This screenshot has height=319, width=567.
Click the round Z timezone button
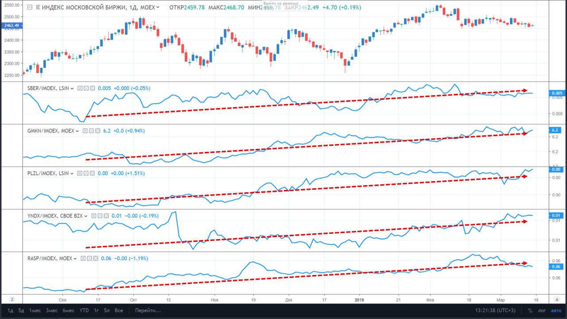[x=12, y=300]
